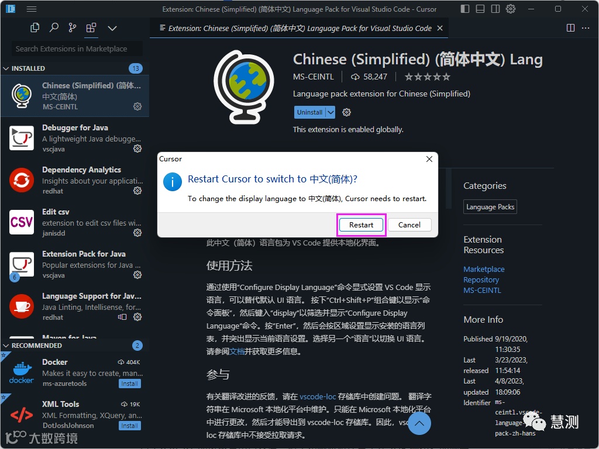Open manage gear for Extension Pack for Java
The width and height of the screenshot is (599, 449).
click(137, 275)
